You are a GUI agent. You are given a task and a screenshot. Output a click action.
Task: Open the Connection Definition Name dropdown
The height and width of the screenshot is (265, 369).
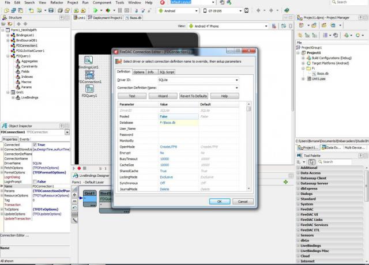click(x=237, y=88)
